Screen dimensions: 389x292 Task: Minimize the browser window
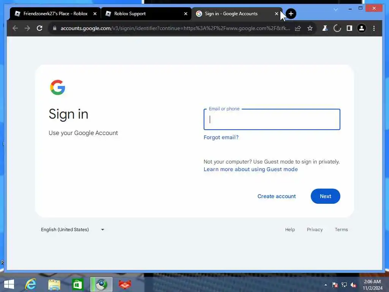[350, 9]
